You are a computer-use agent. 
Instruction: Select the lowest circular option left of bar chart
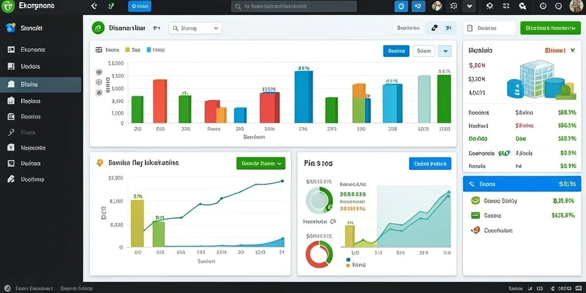click(x=98, y=92)
